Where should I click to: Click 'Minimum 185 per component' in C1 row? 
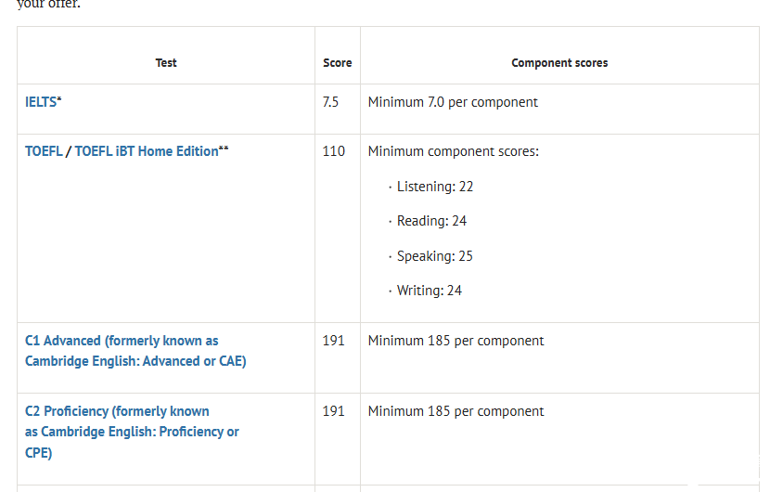[456, 341]
